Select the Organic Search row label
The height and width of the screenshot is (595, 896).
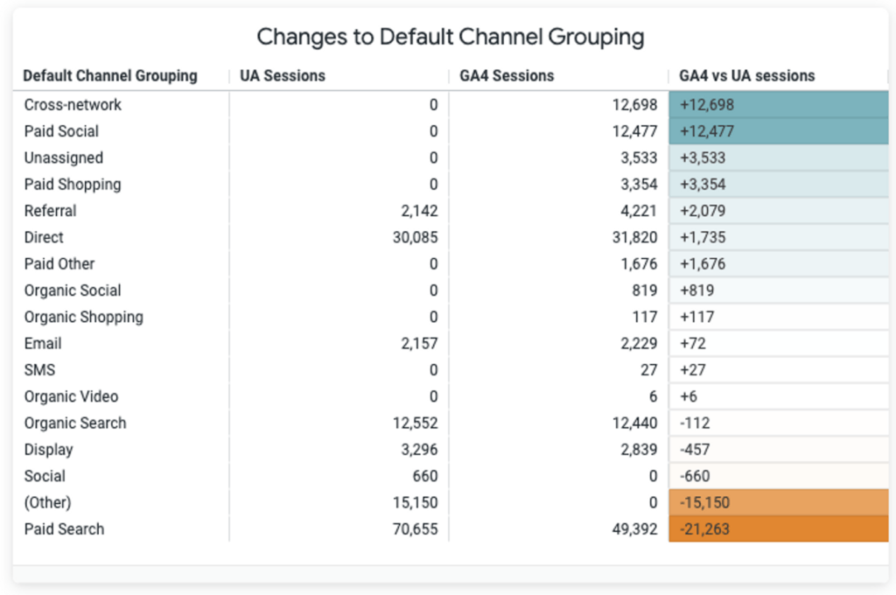[75, 423]
